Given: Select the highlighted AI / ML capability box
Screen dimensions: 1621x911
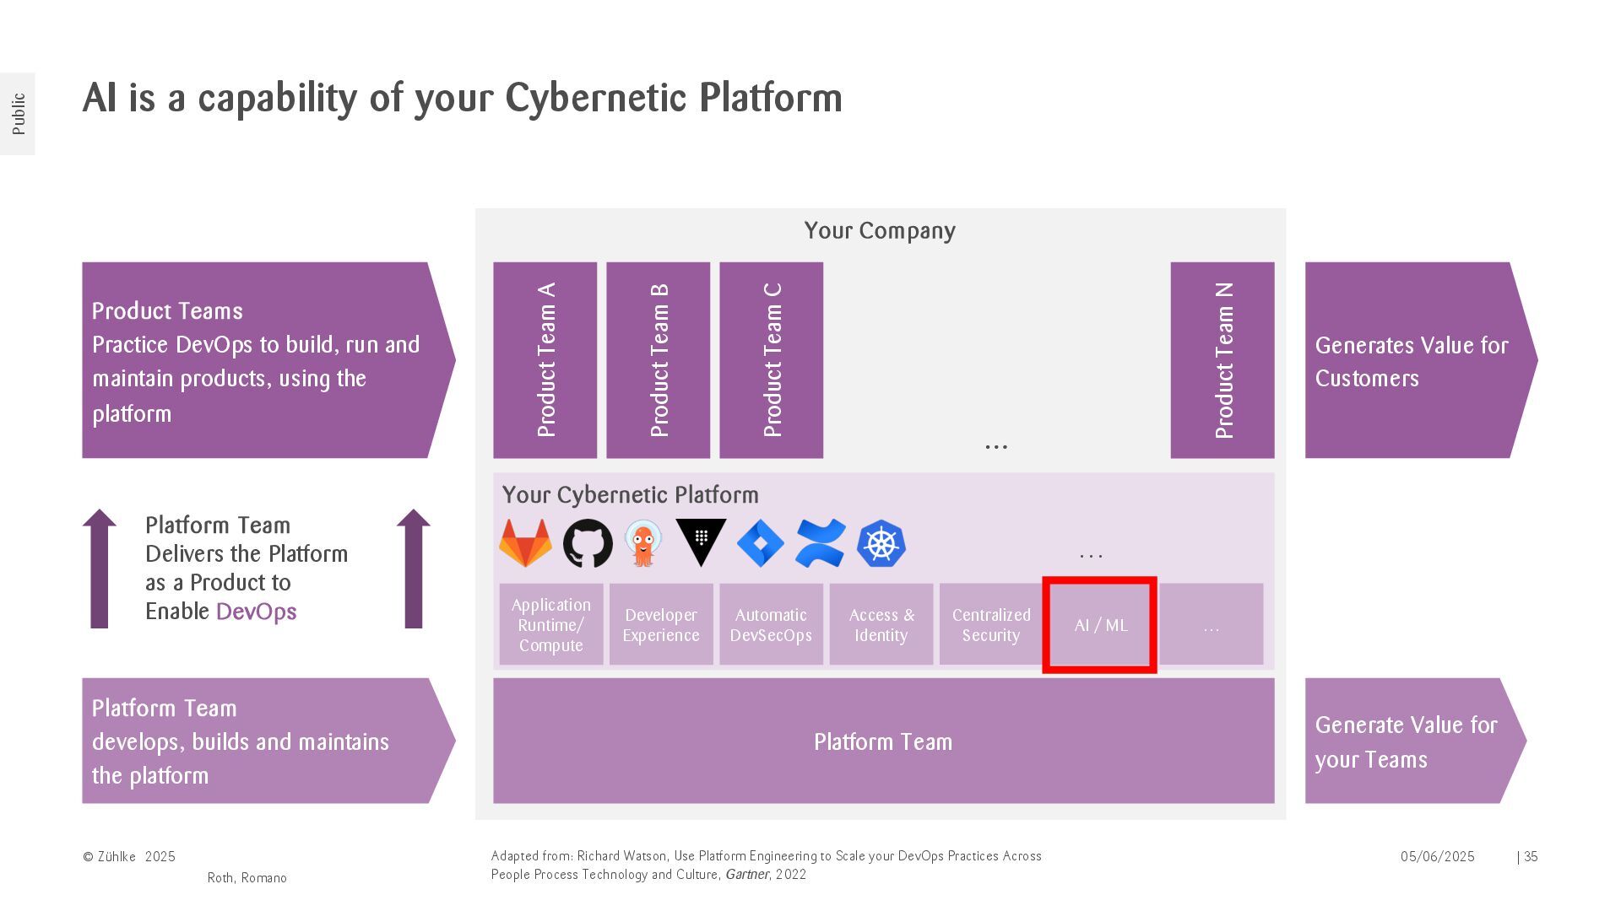Looking at the screenshot, I should point(1100,625).
